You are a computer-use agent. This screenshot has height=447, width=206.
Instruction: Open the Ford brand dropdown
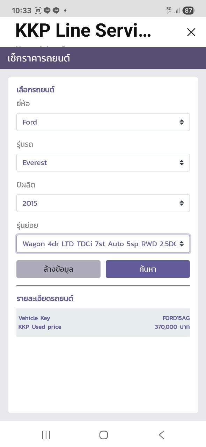(103, 122)
